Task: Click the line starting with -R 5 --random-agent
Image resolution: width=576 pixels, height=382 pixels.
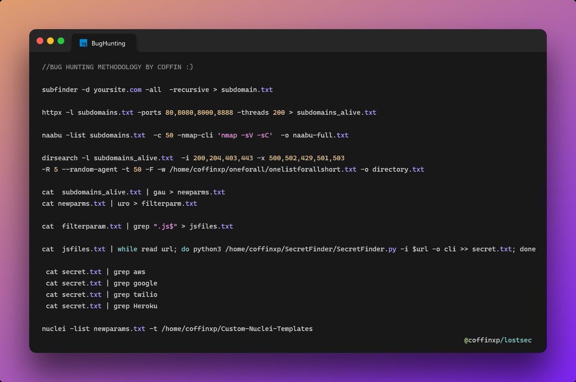Action: pos(233,170)
